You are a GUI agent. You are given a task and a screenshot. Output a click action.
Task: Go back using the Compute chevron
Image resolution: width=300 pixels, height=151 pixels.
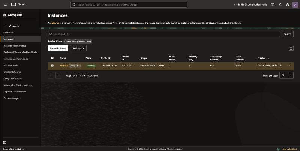6,26
